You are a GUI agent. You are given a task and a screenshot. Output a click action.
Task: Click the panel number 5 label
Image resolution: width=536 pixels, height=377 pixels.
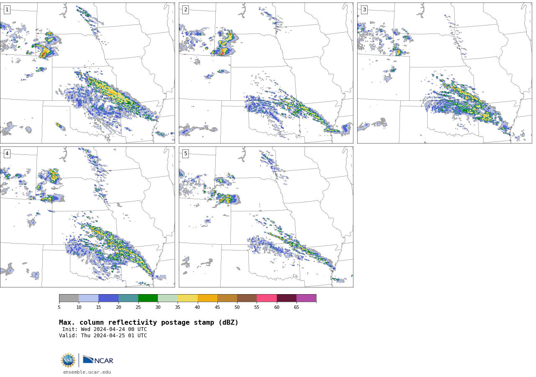click(186, 154)
